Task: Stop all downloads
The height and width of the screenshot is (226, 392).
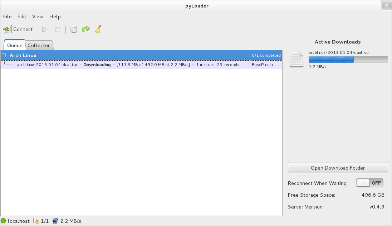Action: point(57,29)
